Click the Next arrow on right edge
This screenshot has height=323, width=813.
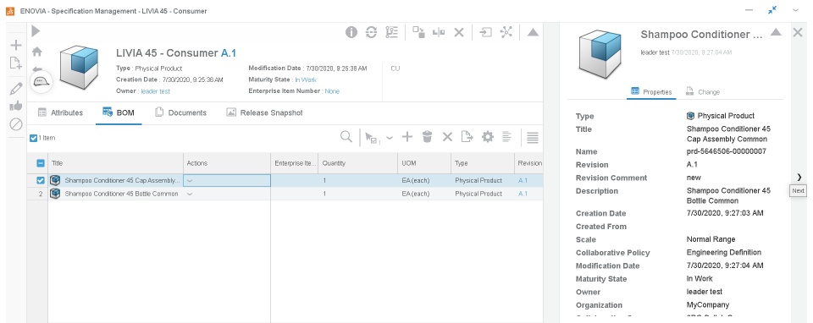tap(799, 177)
